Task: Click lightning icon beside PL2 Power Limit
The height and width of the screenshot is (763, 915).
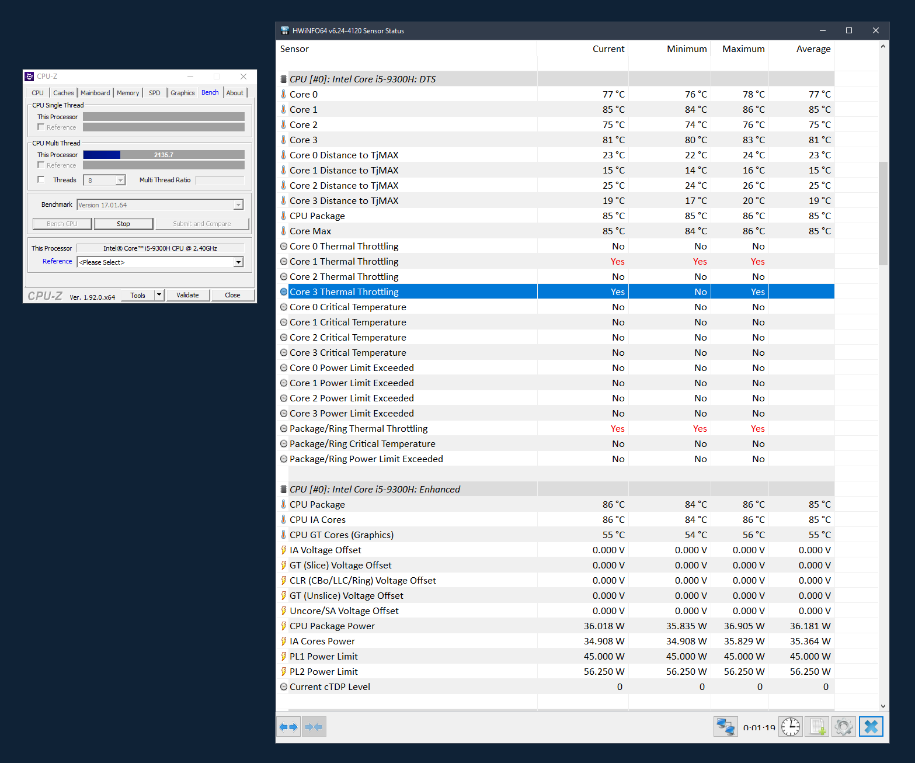Action: [x=284, y=671]
